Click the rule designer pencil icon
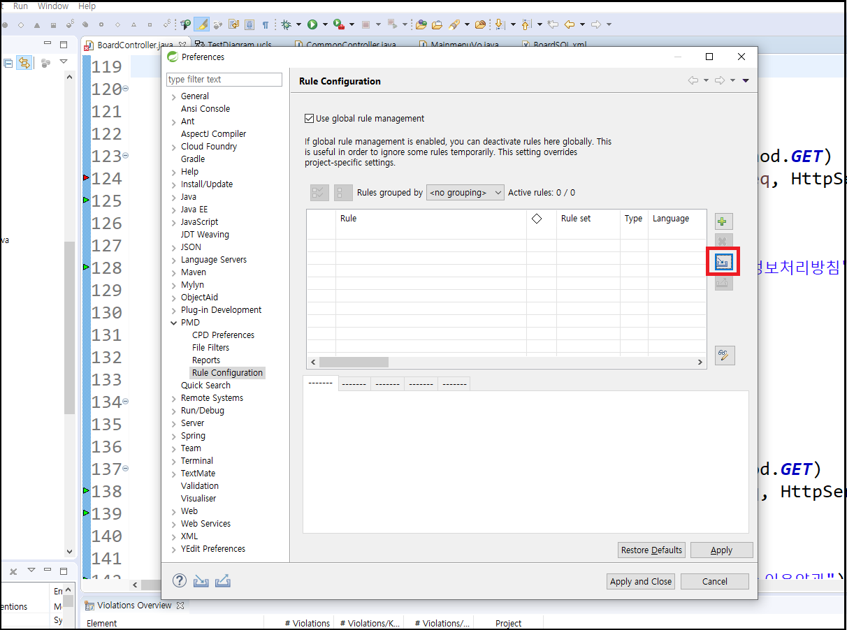The image size is (847, 630). 725,356
